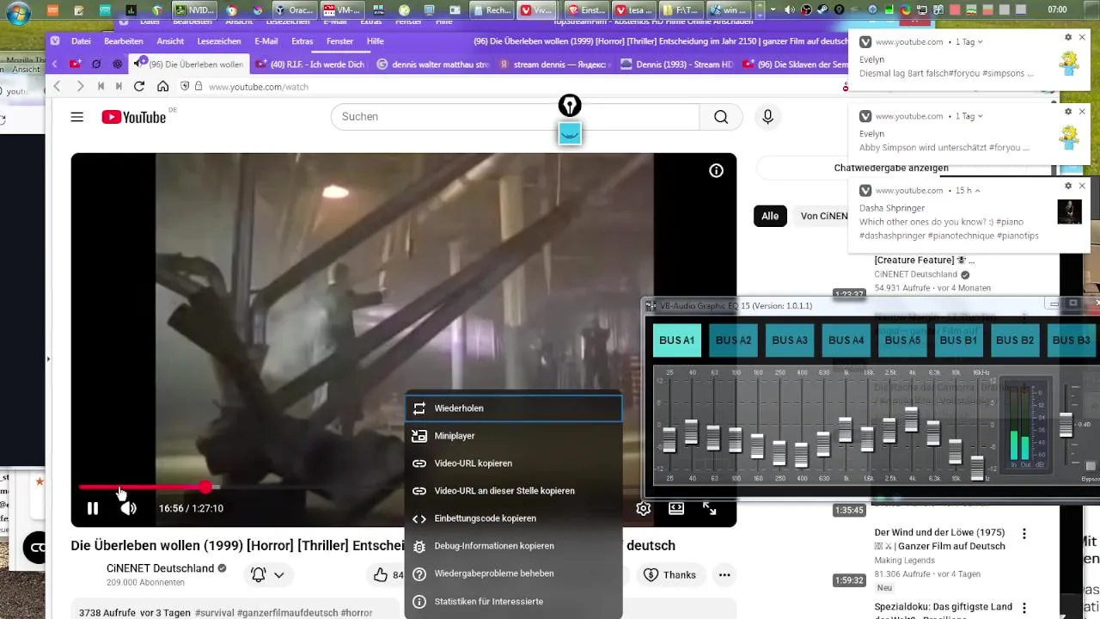The image size is (1100, 619).
Task: Click the video progress bar scrubber
Action: click(206, 487)
